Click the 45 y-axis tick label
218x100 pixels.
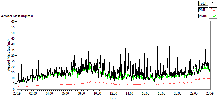coord(13,38)
